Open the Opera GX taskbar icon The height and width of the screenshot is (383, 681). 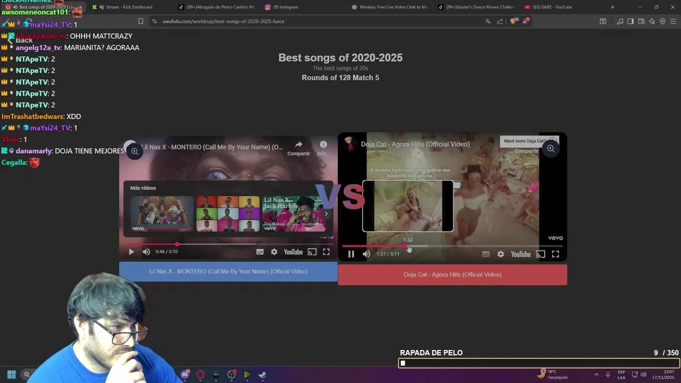click(201, 374)
